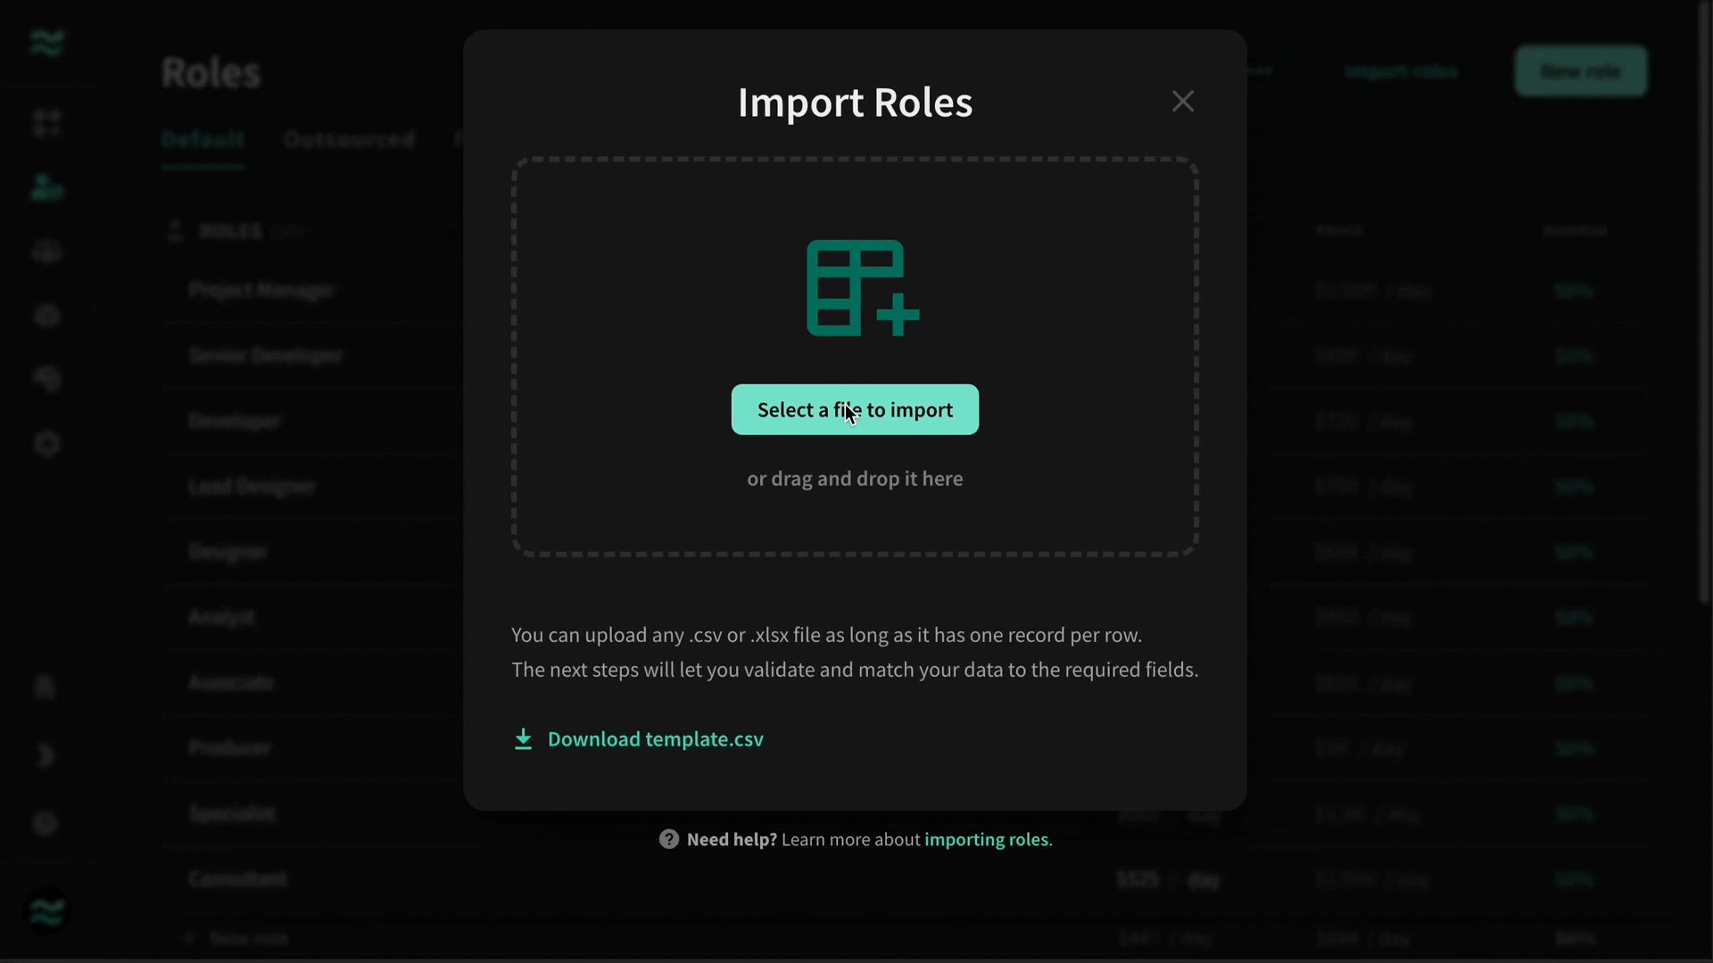Open the wave avatar at bottom left
The width and height of the screenshot is (1713, 963).
46,911
